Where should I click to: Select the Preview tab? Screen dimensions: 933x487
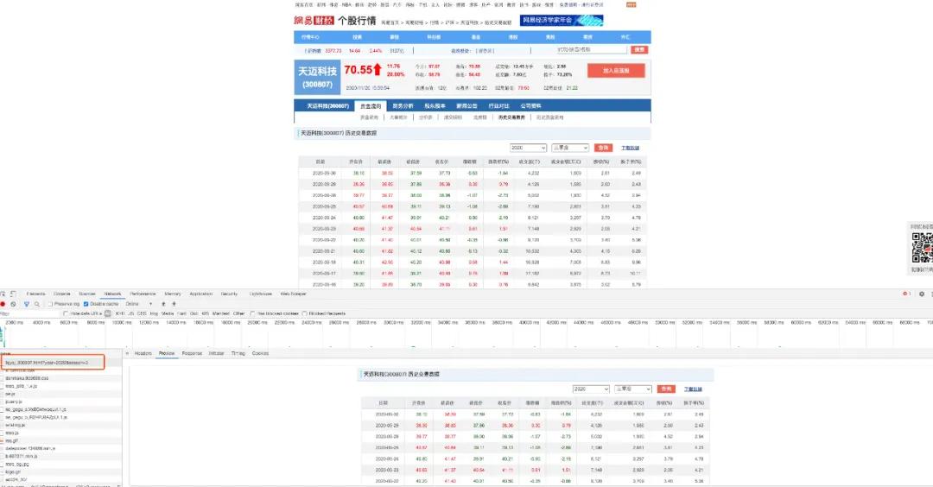point(167,353)
